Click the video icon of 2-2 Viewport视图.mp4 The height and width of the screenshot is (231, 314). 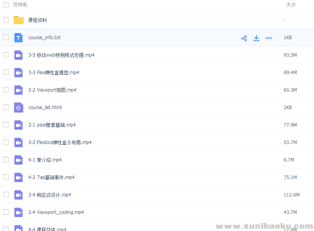[x=18, y=90]
